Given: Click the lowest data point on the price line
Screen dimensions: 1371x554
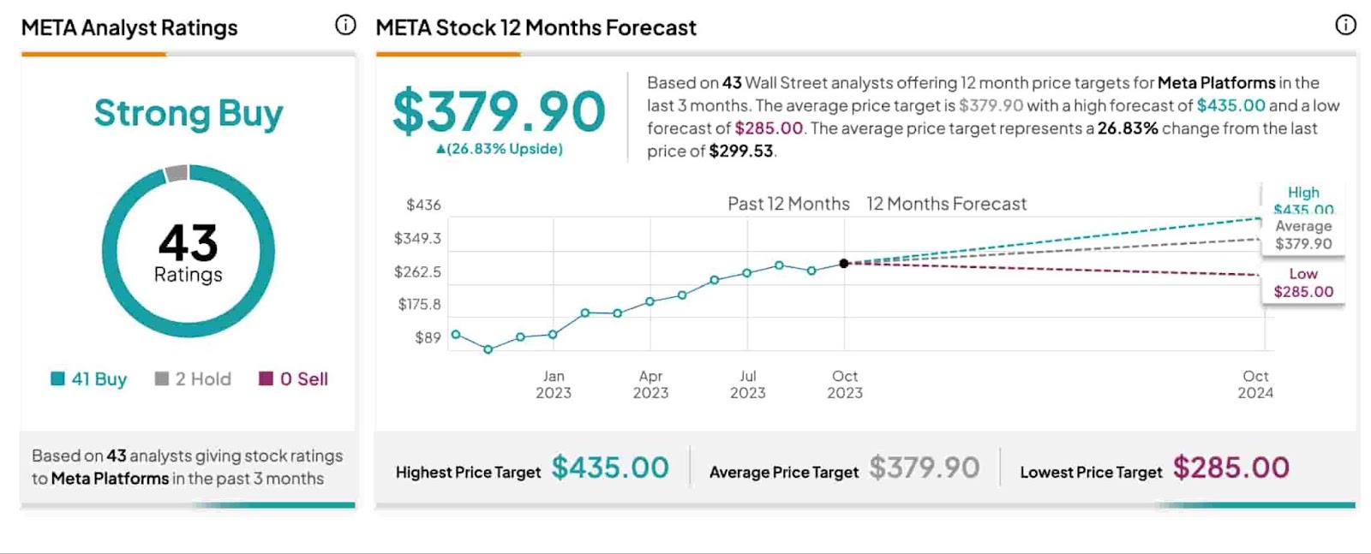Looking at the screenshot, I should (x=488, y=349).
